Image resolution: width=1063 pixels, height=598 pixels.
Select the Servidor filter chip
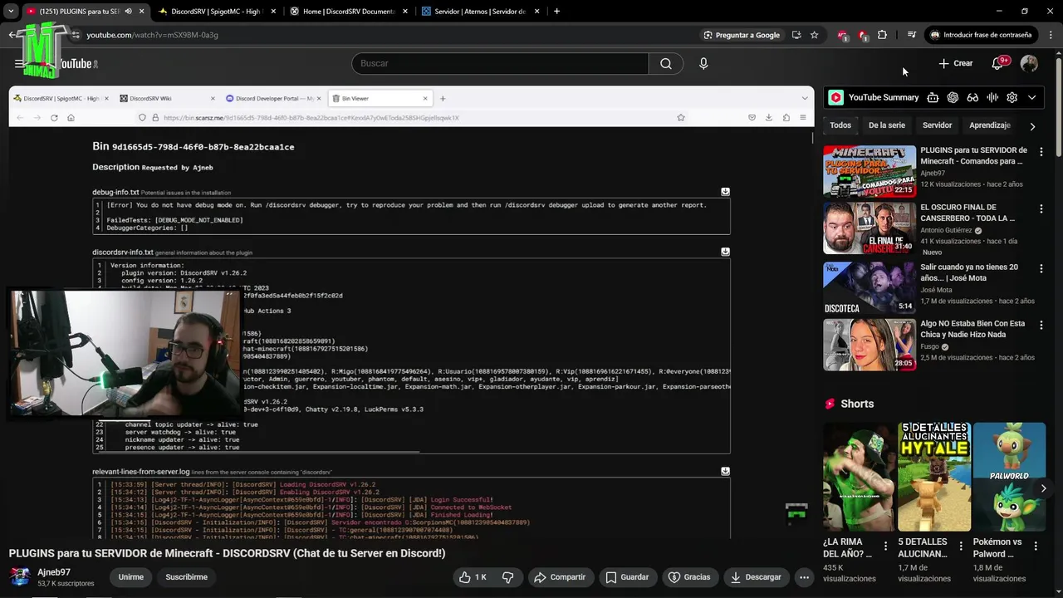coord(937,125)
